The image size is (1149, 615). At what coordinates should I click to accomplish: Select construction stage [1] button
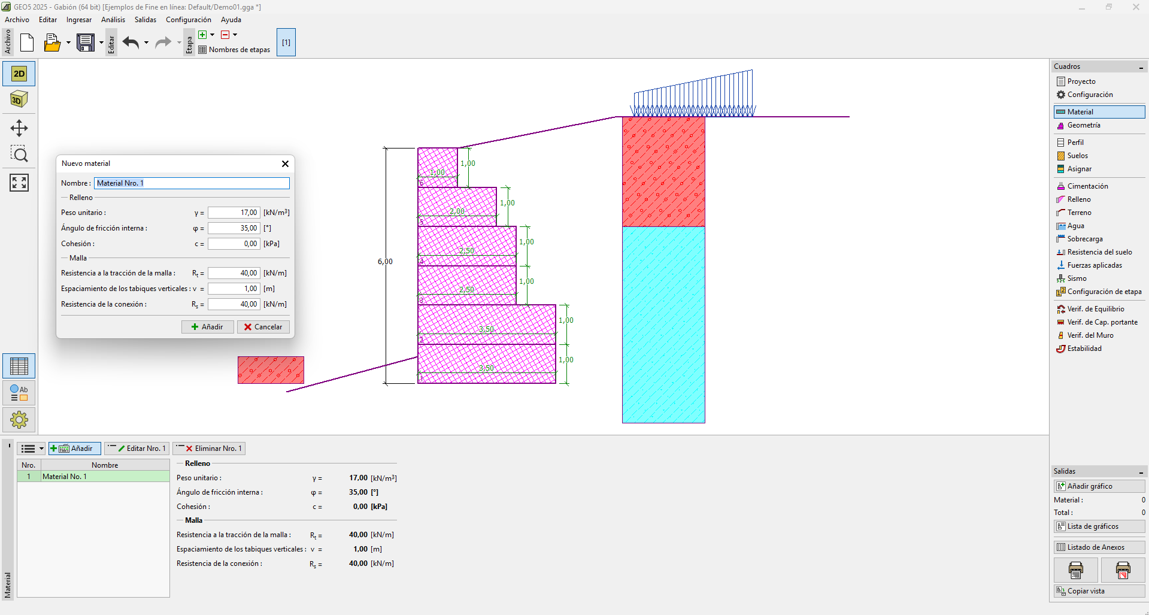(x=286, y=43)
